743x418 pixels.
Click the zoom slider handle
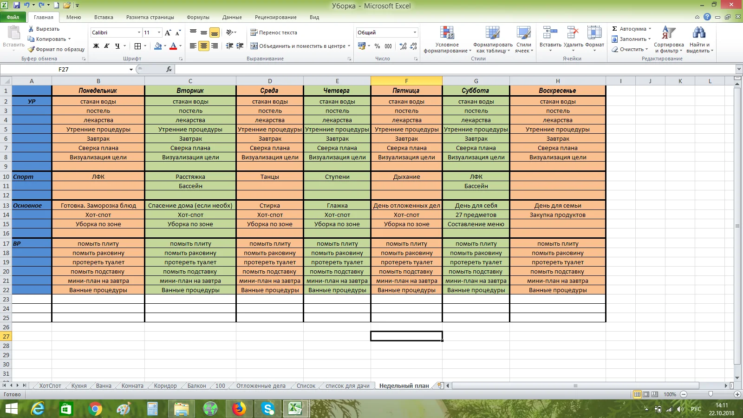click(710, 394)
